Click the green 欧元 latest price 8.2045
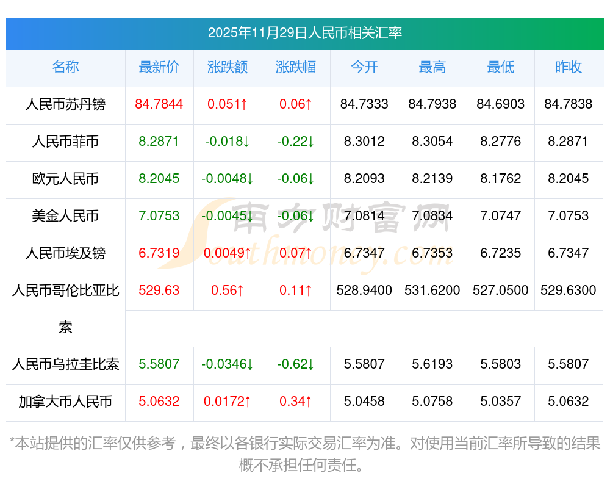The image size is (610, 484). pos(159,178)
